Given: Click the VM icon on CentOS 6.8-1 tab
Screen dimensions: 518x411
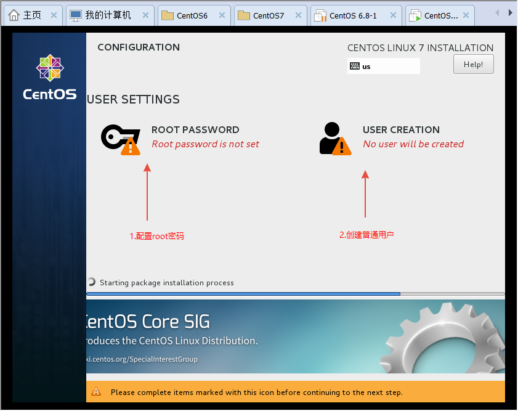Looking at the screenshot, I should coord(320,15).
